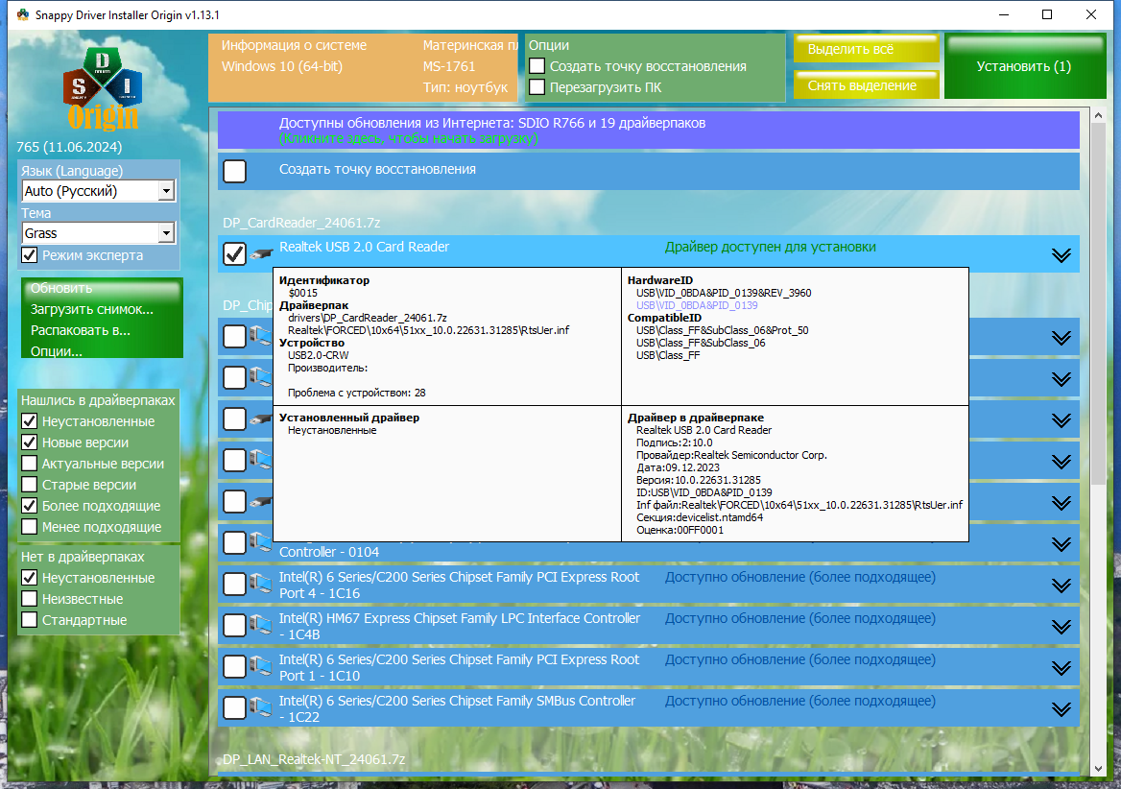Click the scrollbar down arrow of the driver list

tap(1099, 769)
